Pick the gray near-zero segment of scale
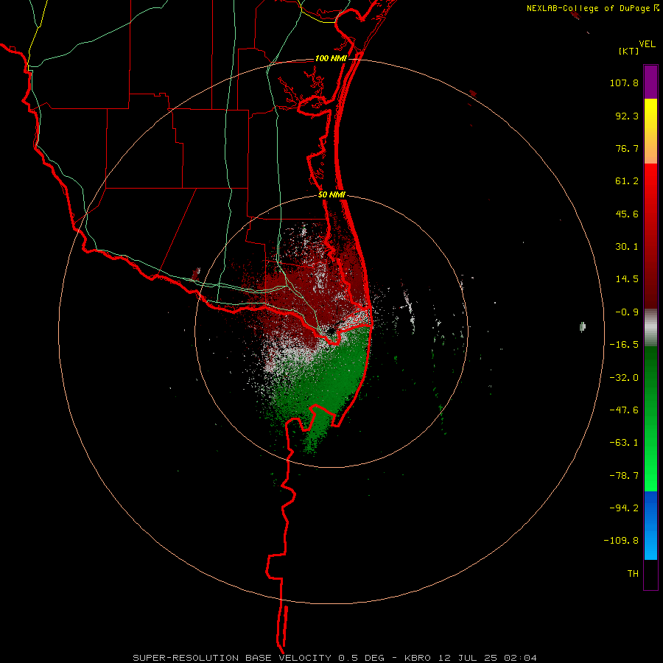Image resolution: width=663 pixels, height=663 pixels. [x=650, y=327]
